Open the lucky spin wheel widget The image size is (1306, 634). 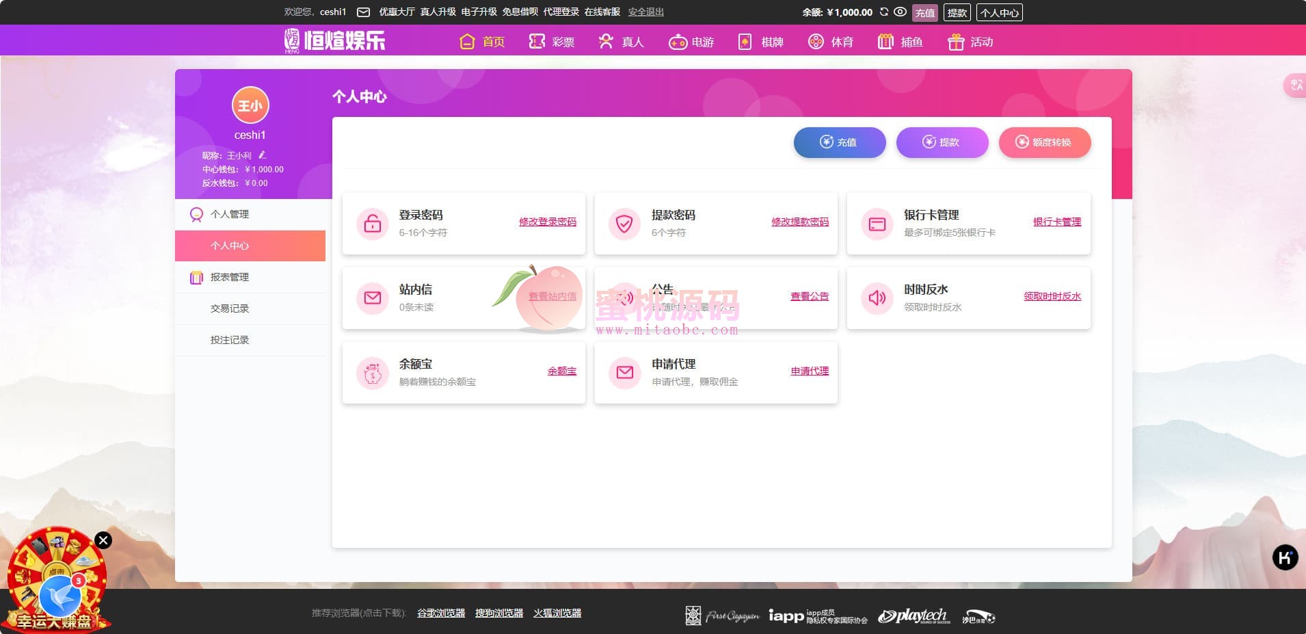tap(56, 581)
